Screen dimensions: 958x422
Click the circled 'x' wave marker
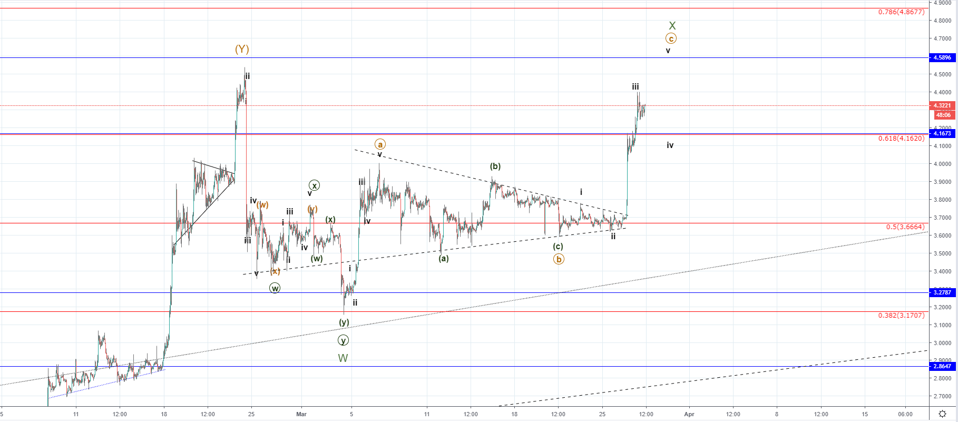(x=314, y=185)
